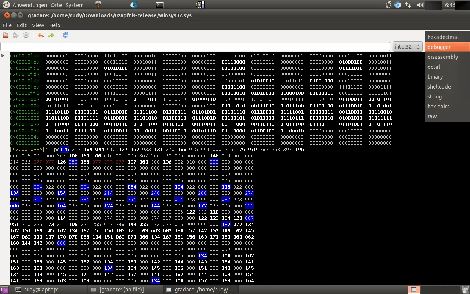The image size is (470, 294).
Task: Open the network connections indicator
Action: coord(408,5)
